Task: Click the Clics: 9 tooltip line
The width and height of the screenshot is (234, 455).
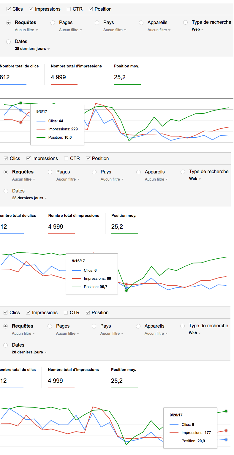Action: (182, 425)
